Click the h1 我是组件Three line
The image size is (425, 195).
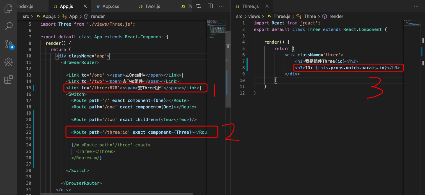pos(326,61)
